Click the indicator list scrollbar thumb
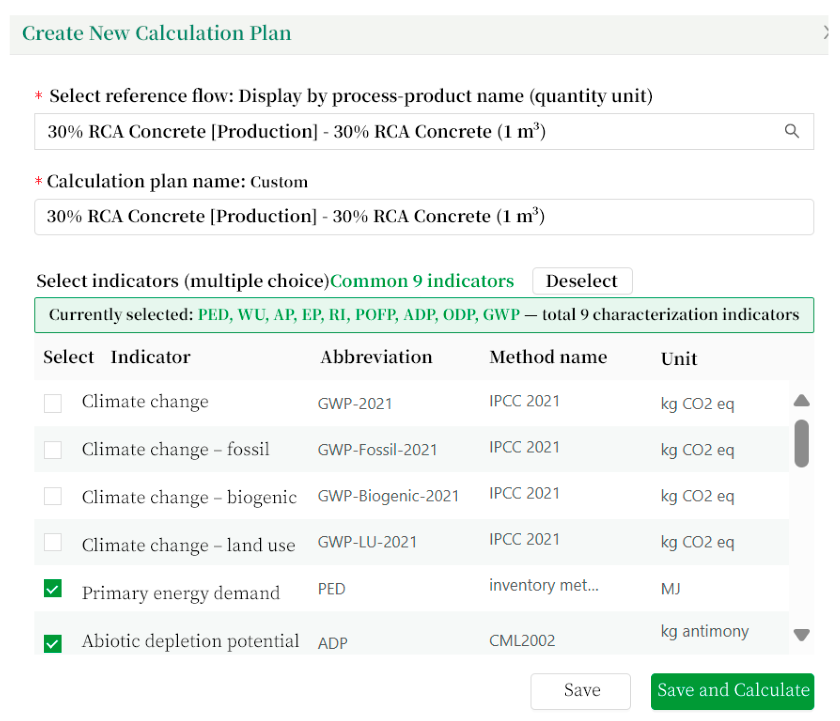This screenshot has width=840, height=721. point(801,443)
